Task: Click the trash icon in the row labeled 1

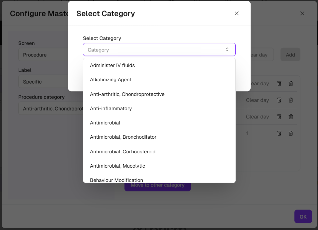Action: [x=290, y=133]
